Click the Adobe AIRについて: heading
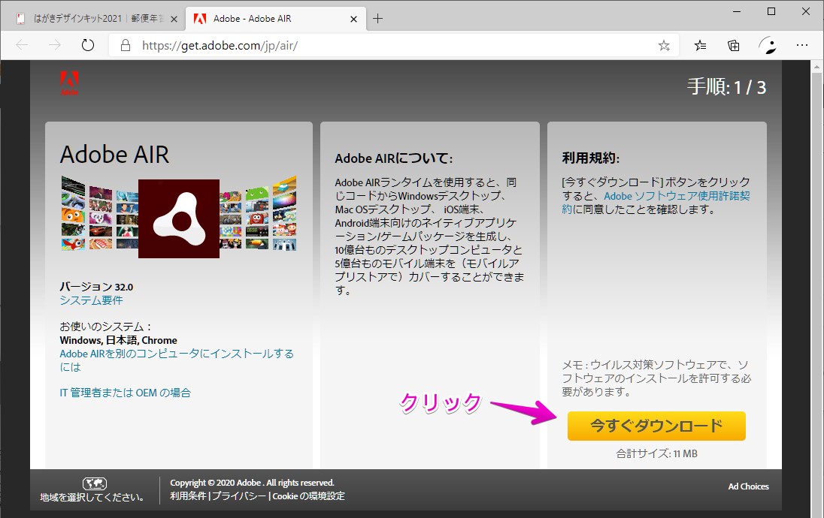This screenshot has width=824, height=518. (394, 158)
